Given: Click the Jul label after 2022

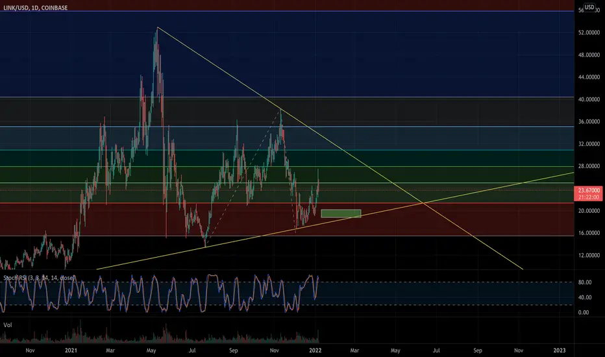Looking at the screenshot, I should tap(436, 351).
